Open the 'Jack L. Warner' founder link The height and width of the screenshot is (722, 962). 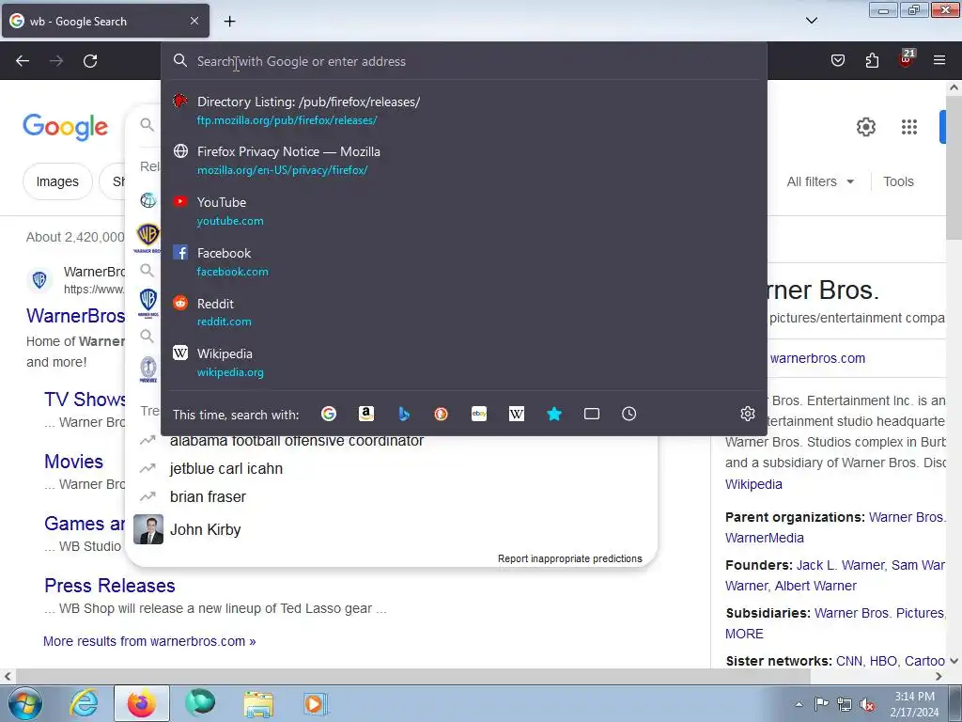841,565
